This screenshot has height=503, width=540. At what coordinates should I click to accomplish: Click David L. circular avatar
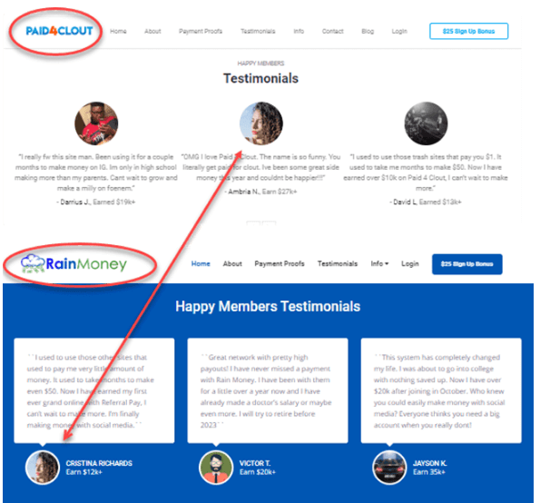point(426,123)
